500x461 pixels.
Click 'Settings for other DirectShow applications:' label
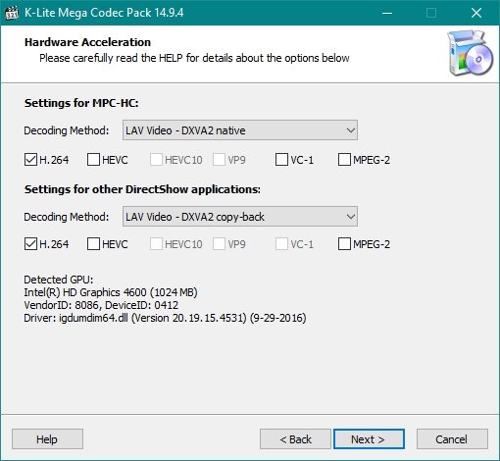142,189
